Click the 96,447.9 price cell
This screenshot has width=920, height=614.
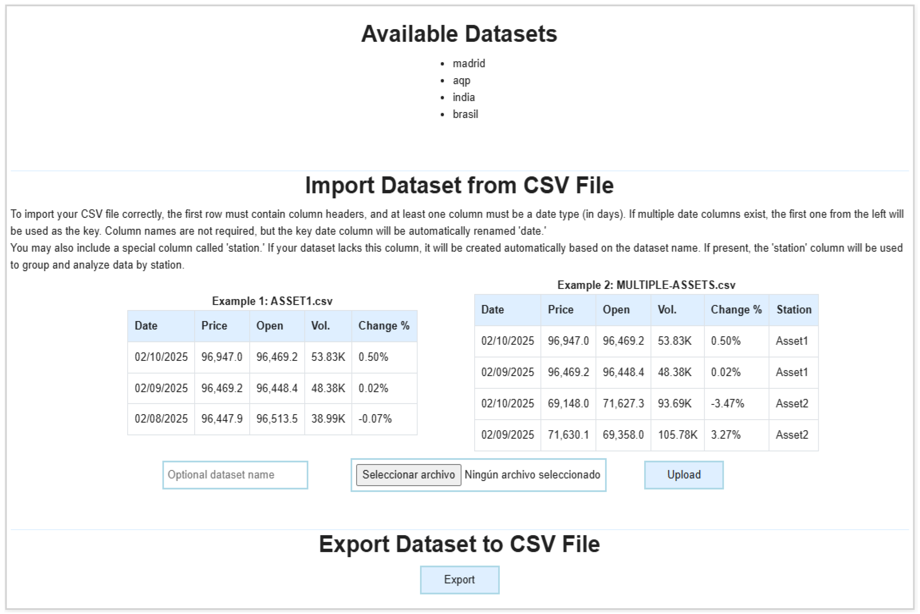click(222, 419)
